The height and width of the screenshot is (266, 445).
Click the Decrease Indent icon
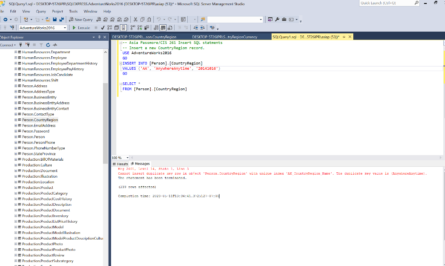[x=196, y=28]
